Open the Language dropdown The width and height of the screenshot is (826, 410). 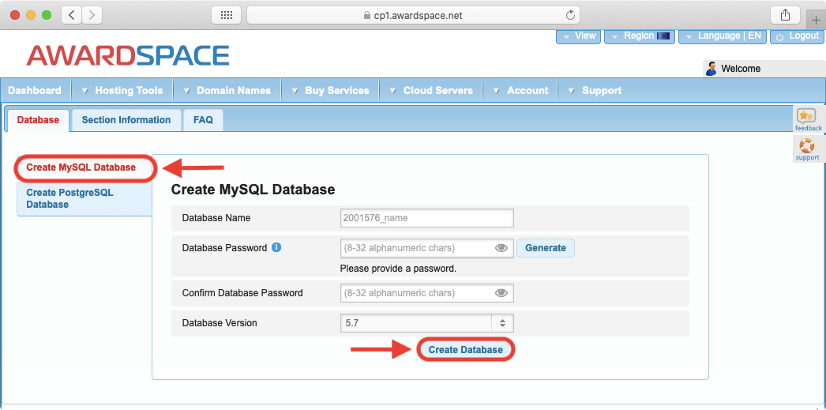point(721,36)
